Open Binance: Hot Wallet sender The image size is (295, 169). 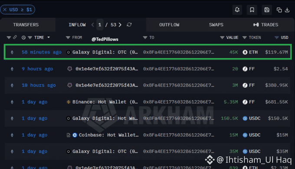[105, 102]
